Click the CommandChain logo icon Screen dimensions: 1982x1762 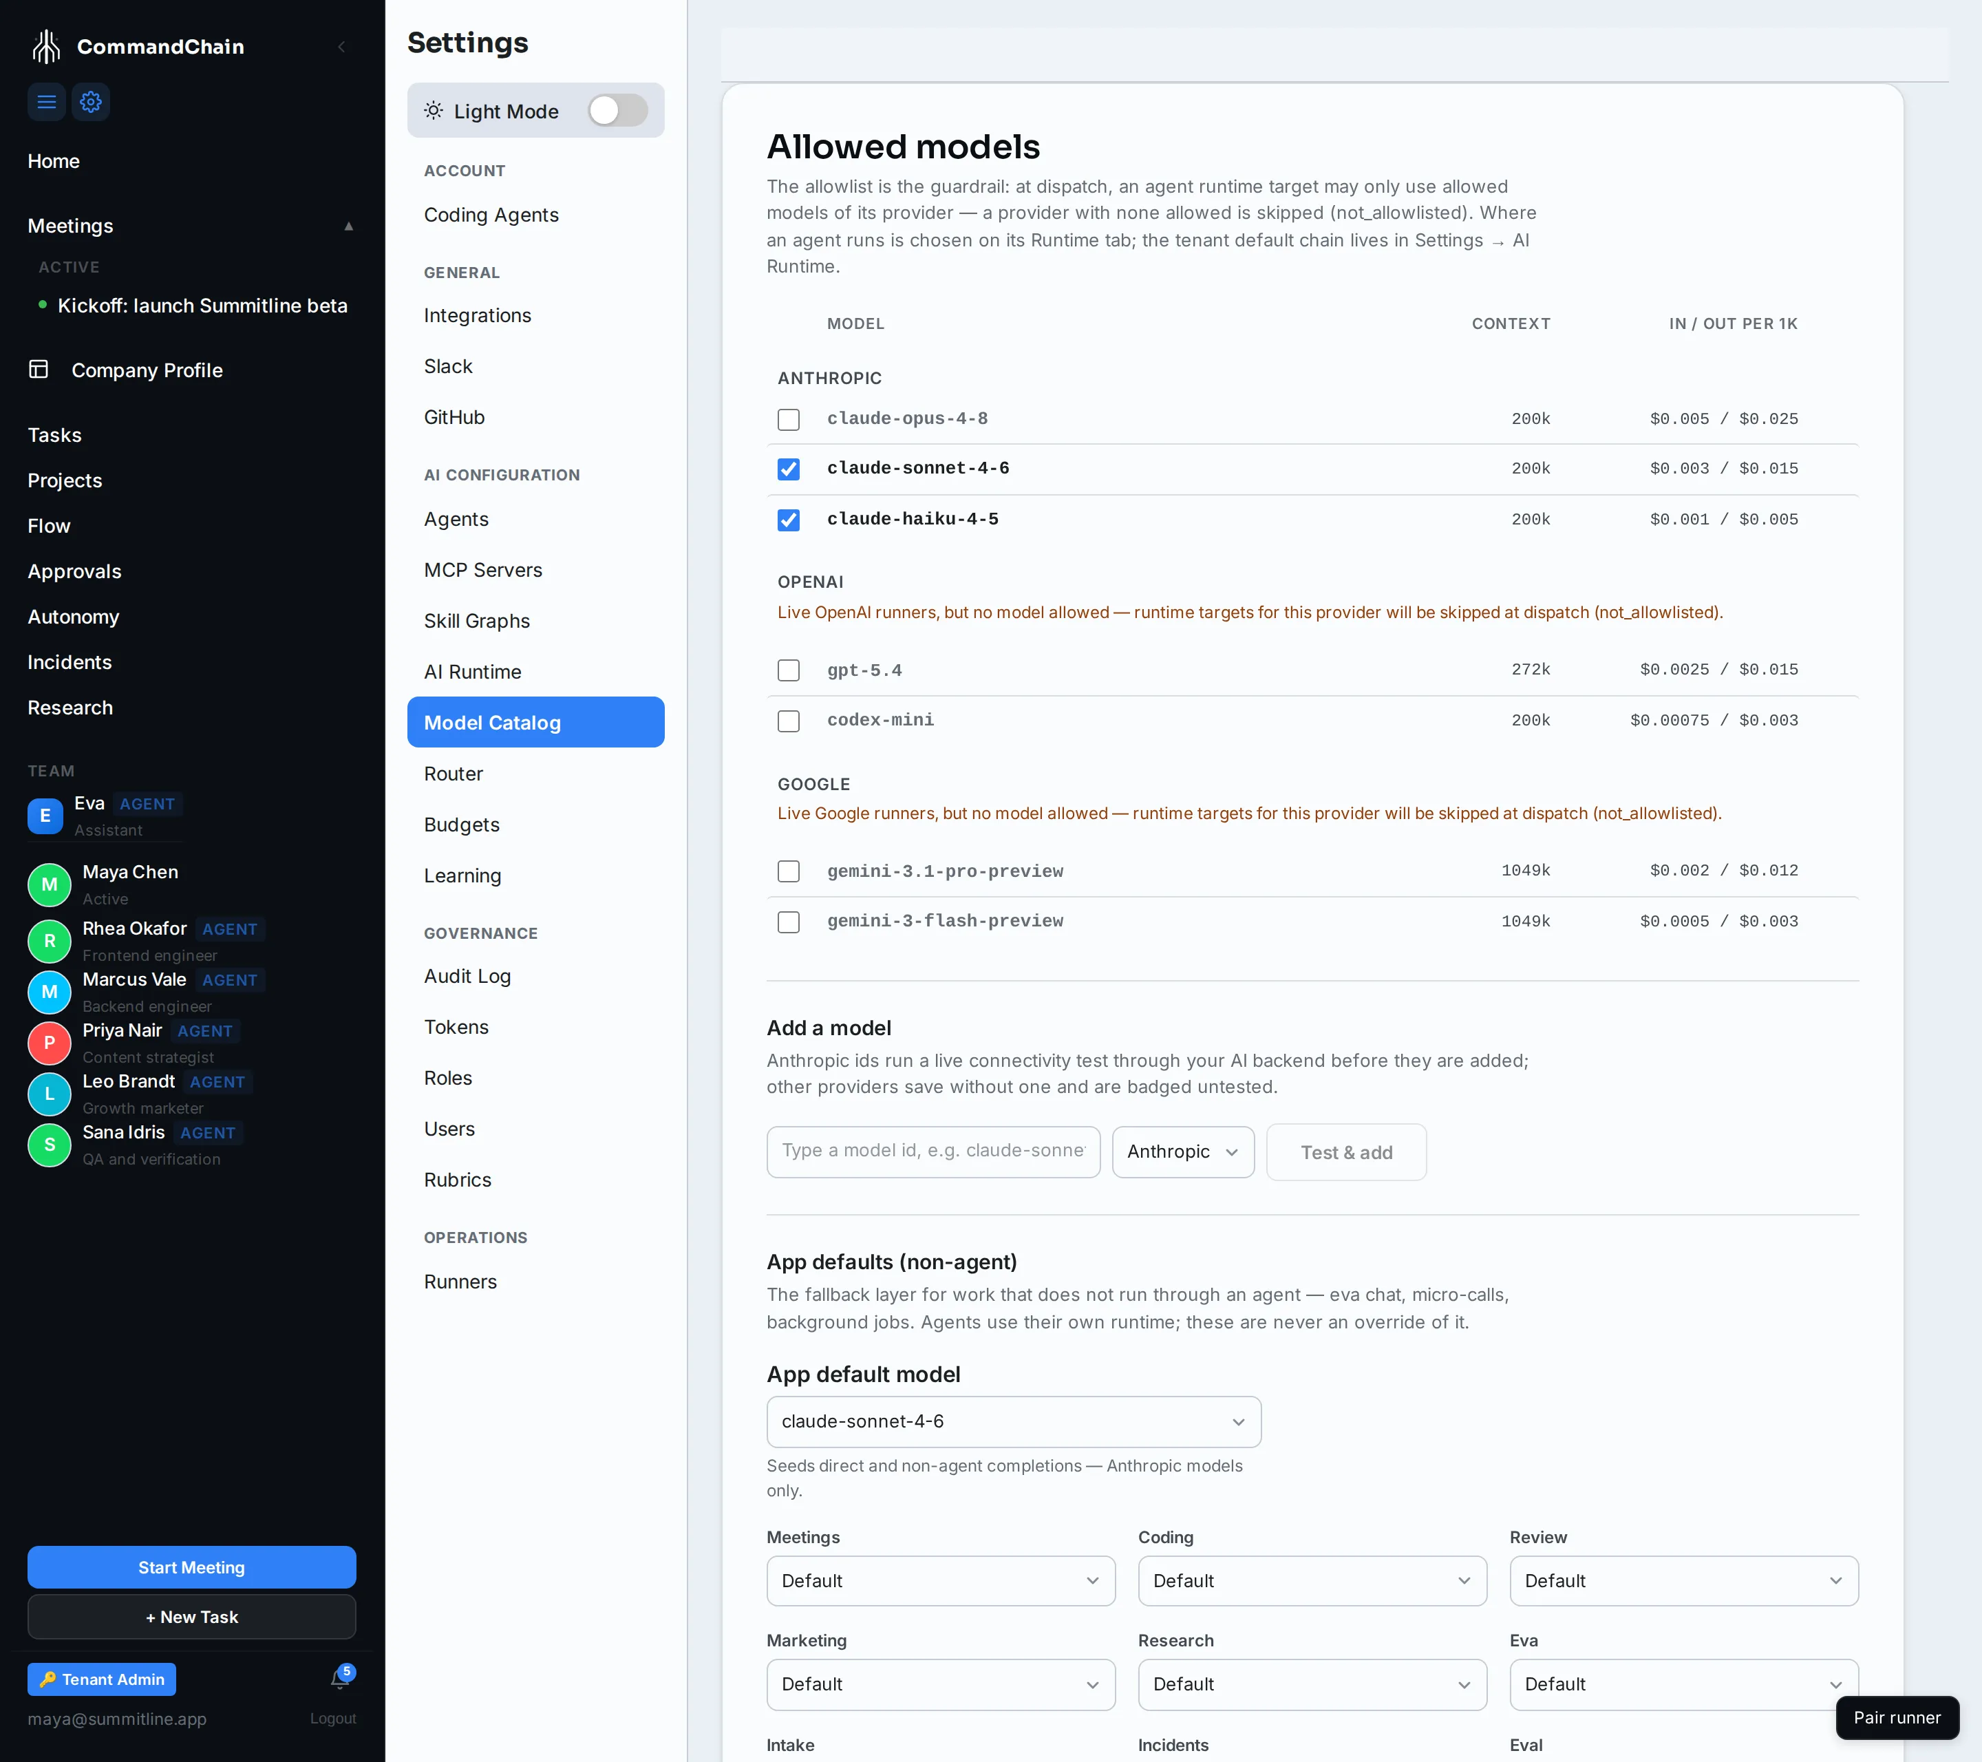tap(45, 45)
